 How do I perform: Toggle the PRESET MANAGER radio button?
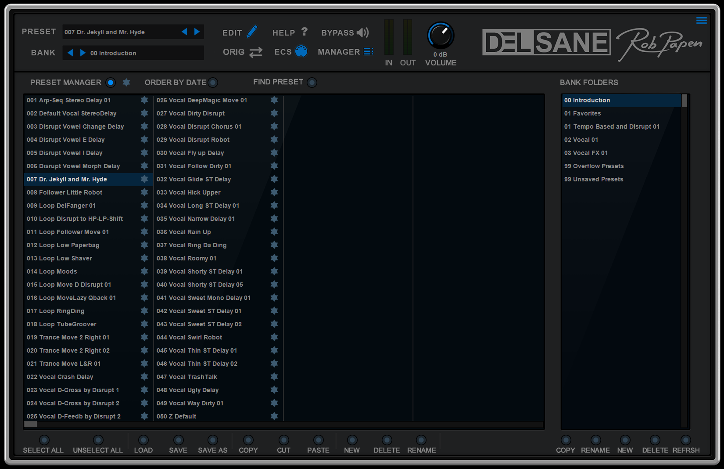111,82
